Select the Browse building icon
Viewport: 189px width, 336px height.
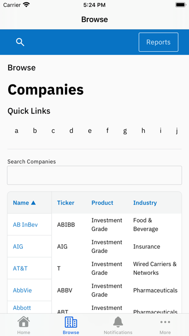click(x=71, y=322)
